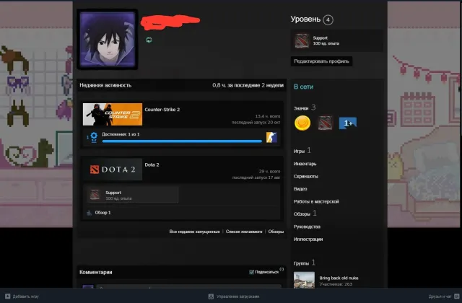The height and width of the screenshot is (303, 462).
Task: Open Руководства in the sidebar
Action: click(307, 227)
